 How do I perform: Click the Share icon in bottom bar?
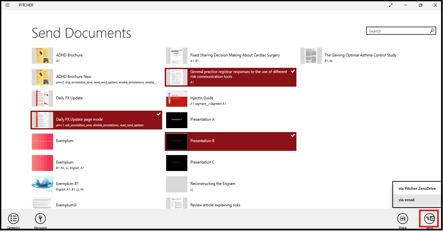tap(402, 219)
